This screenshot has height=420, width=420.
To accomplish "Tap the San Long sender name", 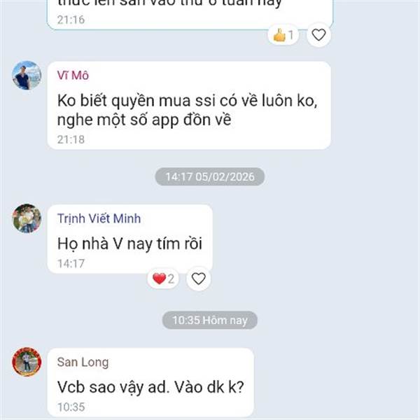I will pyautogui.click(x=83, y=362).
